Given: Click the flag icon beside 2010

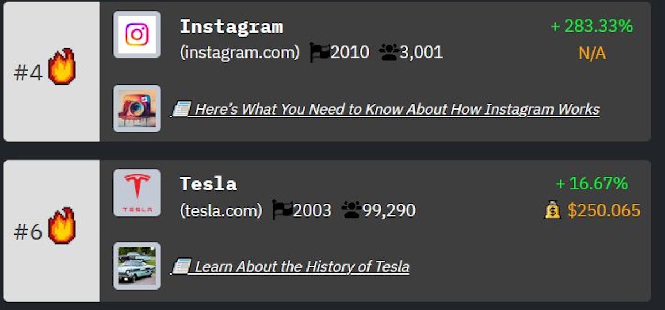Looking at the screenshot, I should [x=319, y=53].
